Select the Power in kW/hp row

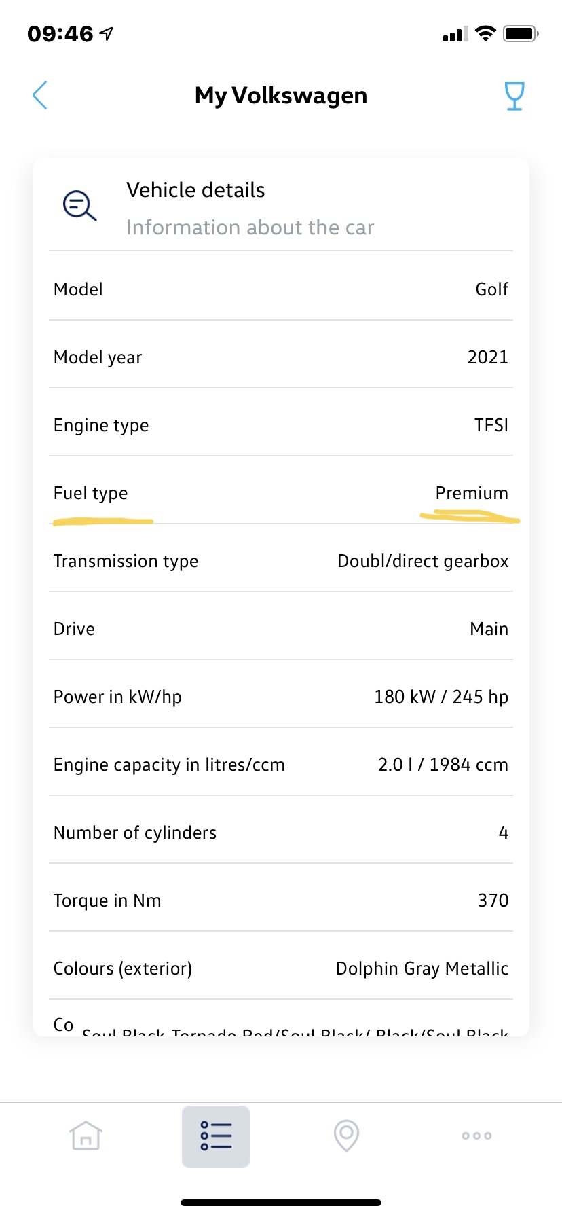point(281,697)
